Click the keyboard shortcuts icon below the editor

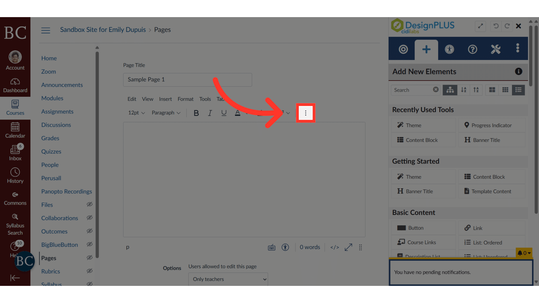[271, 247]
